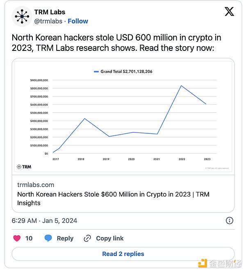
Task: Open the TRM Labs display name
Action: click(49, 12)
